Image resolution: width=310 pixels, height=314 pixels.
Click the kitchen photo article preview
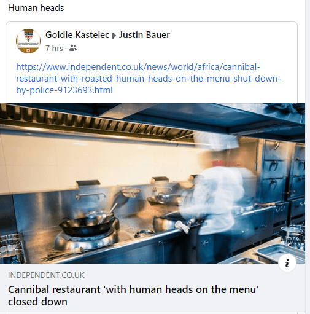pyautogui.click(x=152, y=183)
